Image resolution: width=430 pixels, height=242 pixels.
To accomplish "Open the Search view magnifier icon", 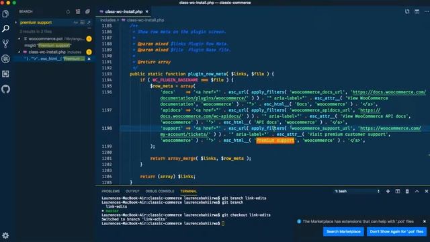I will point(5,28).
